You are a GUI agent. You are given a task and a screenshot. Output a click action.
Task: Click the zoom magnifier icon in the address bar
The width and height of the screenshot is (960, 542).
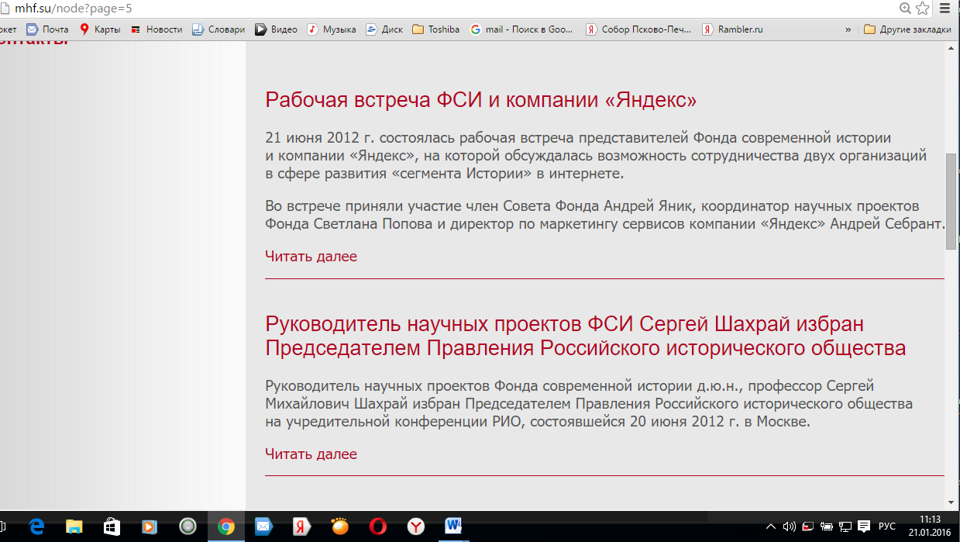pos(905,9)
